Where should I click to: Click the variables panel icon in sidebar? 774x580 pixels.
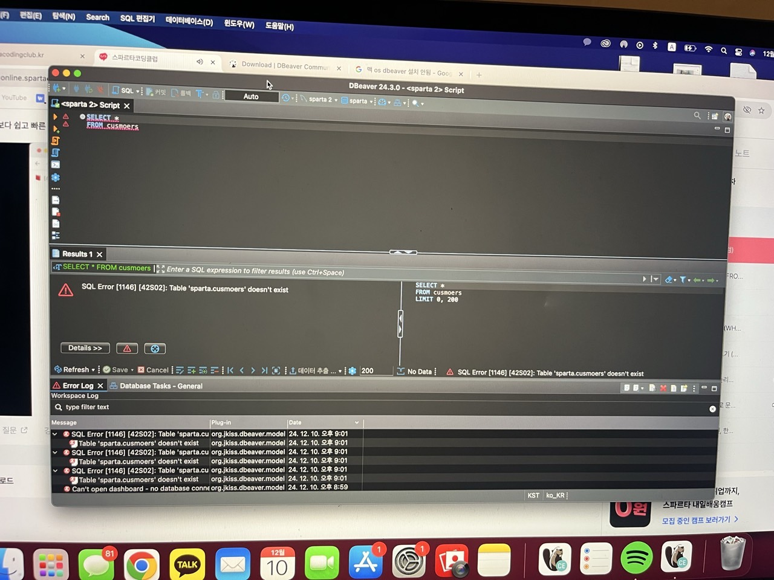(x=56, y=224)
